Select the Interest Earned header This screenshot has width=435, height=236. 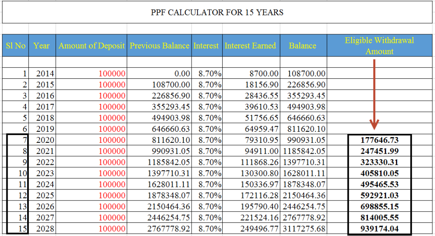click(250, 46)
